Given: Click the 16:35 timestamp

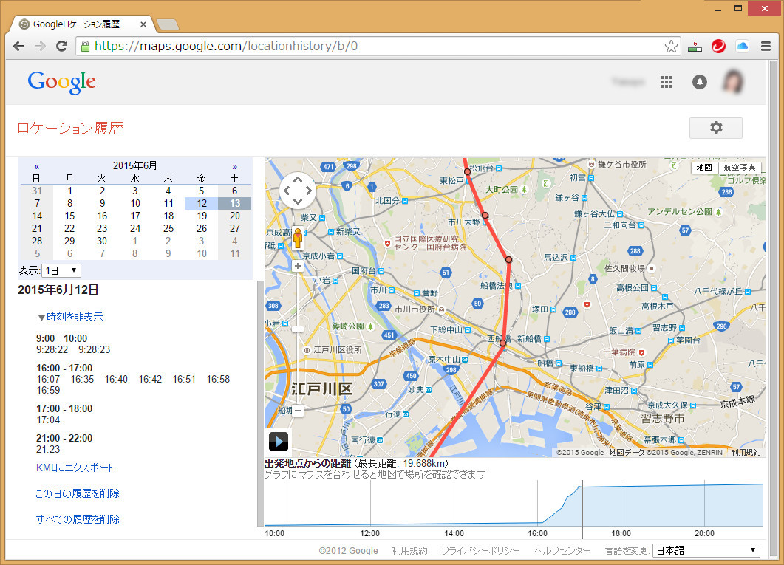Looking at the screenshot, I should (82, 379).
